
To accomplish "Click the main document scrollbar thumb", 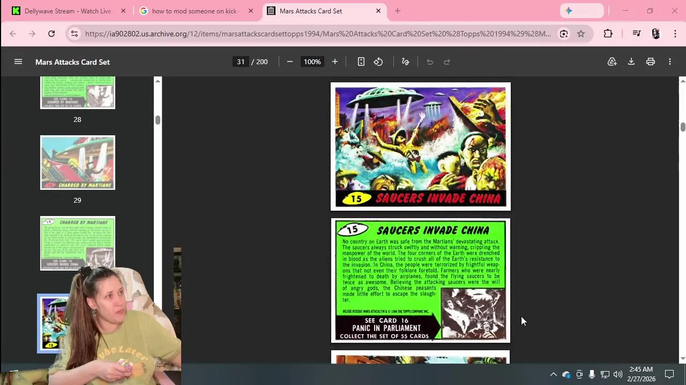I will point(682,127).
